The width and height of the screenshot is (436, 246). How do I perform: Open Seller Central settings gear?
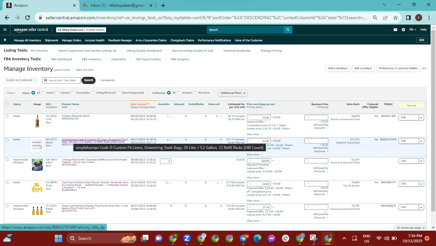click(x=403, y=30)
